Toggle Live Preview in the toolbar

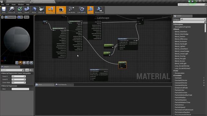tap(61, 10)
